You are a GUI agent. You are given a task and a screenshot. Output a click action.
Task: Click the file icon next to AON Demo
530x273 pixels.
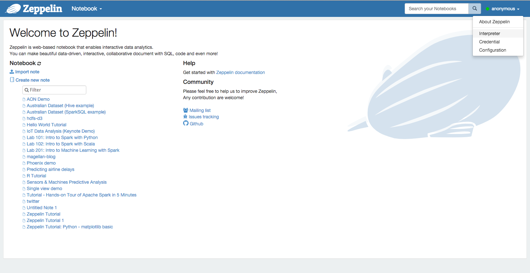point(24,100)
